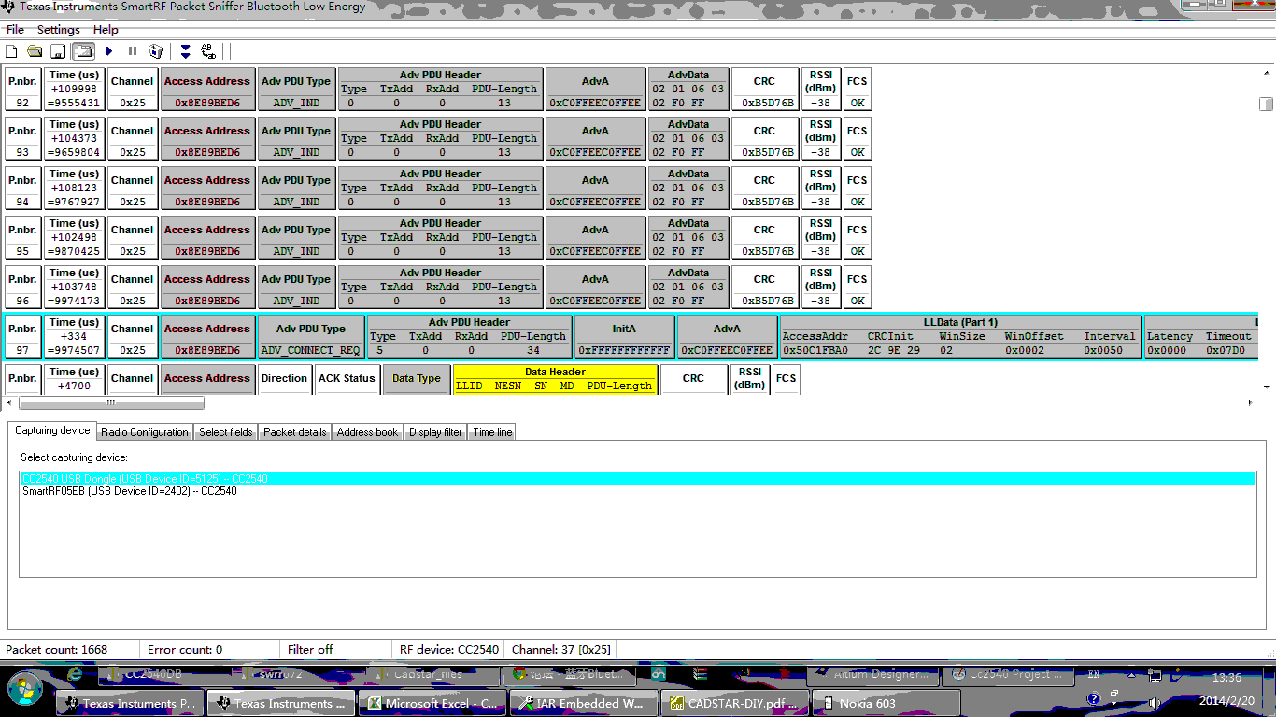This screenshot has height=717, width=1276.
Task: Click packet number 93 cell
Action: point(23,139)
